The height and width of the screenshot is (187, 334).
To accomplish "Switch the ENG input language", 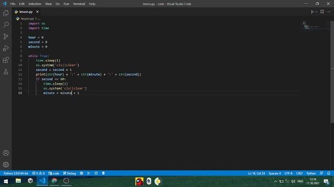I will coord(300,181).
